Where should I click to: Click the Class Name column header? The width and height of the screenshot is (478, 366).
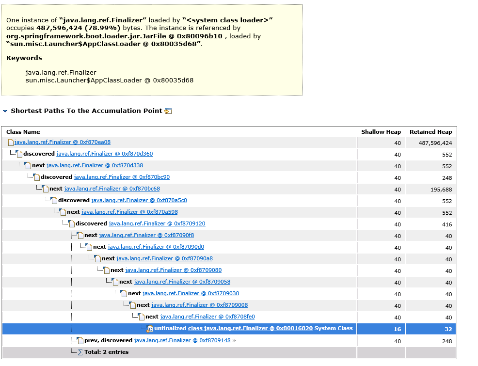(23, 132)
